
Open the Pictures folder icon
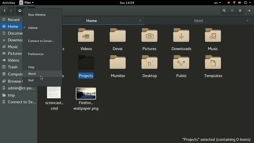149,35
